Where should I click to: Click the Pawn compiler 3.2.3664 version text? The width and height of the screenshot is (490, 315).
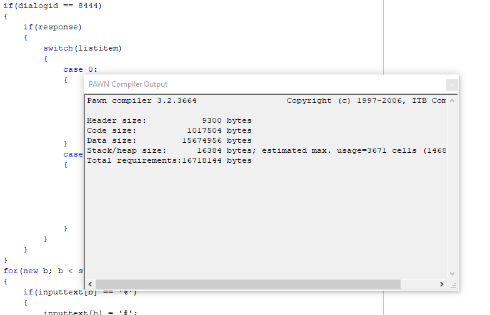(142, 100)
